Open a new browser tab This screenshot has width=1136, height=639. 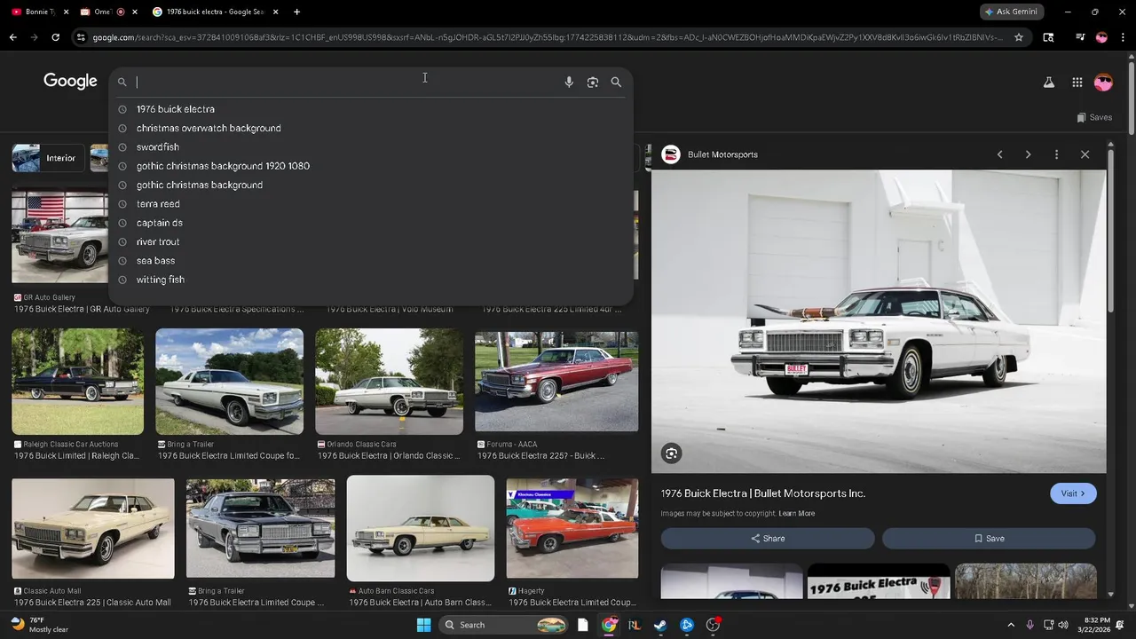point(296,12)
